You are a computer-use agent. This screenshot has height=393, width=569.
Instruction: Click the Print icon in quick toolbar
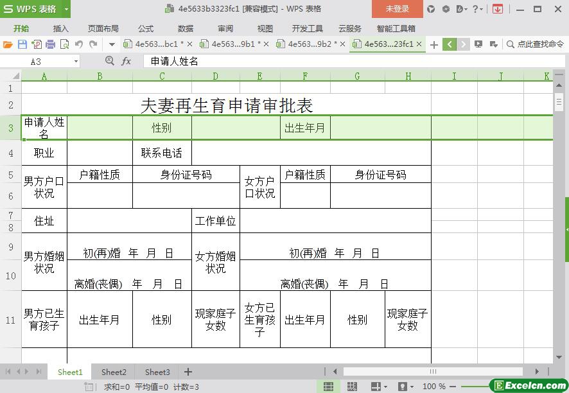click(x=50, y=44)
